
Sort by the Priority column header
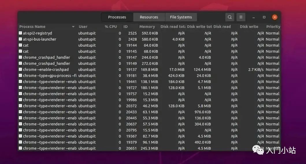point(273,27)
